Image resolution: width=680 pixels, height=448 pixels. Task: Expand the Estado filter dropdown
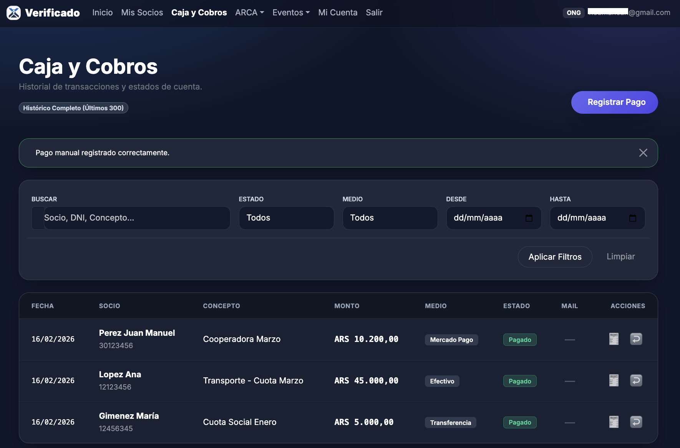286,218
